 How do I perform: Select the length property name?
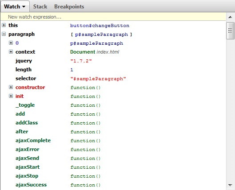24,70
